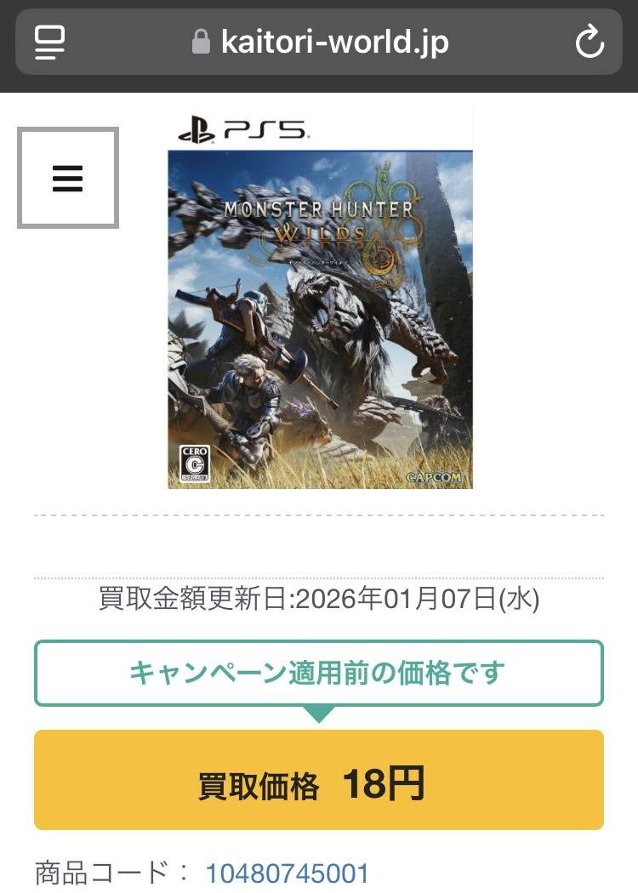Click the CERO C rating badge
Screen dimensions: 638x893
point(195,464)
